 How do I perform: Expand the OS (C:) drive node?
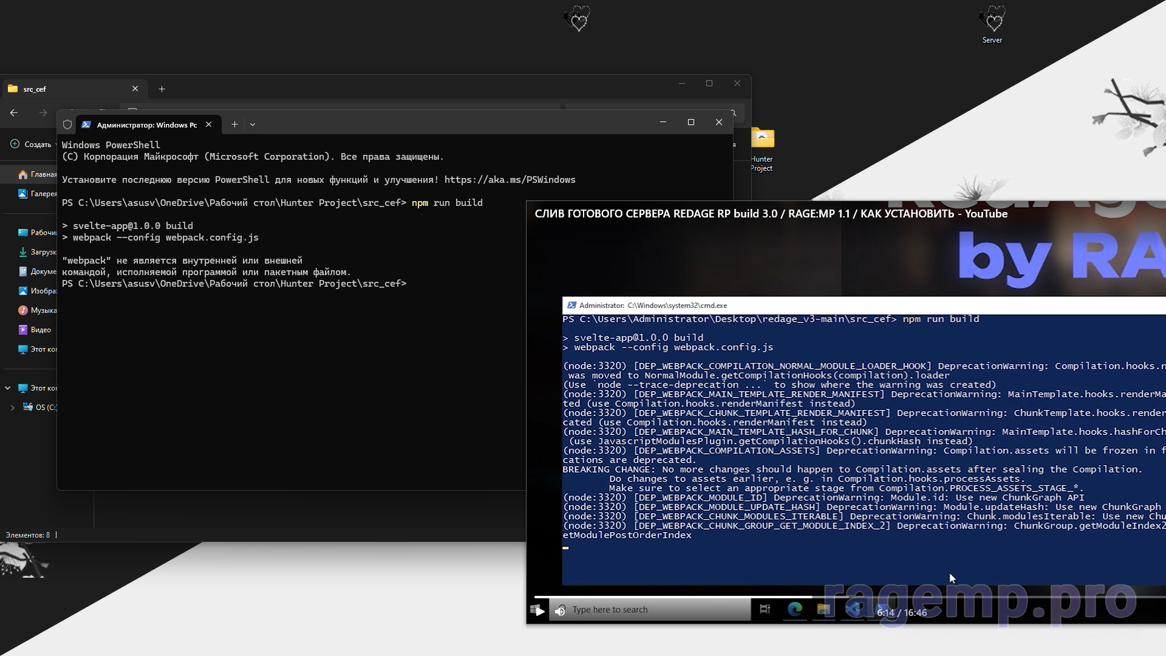coord(12,408)
